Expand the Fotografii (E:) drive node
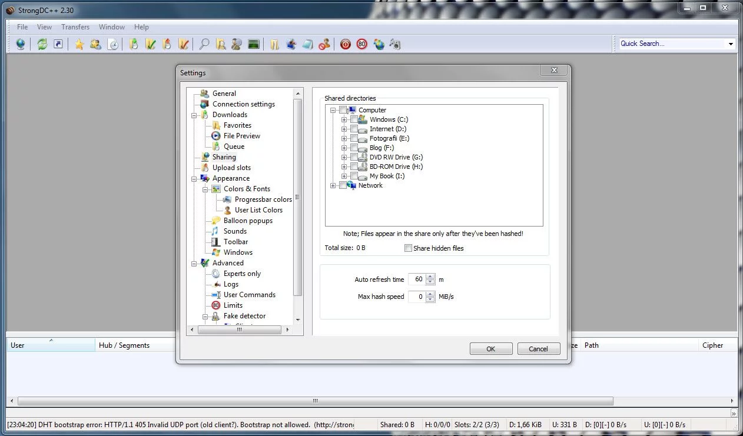Image resolution: width=743 pixels, height=436 pixels. tap(344, 138)
